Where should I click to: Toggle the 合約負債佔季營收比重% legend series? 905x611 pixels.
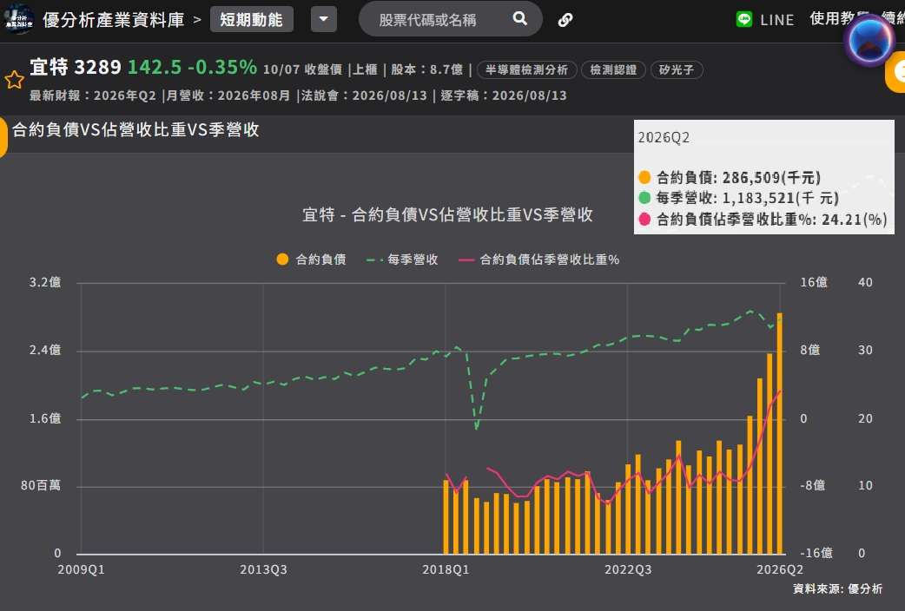coord(539,260)
